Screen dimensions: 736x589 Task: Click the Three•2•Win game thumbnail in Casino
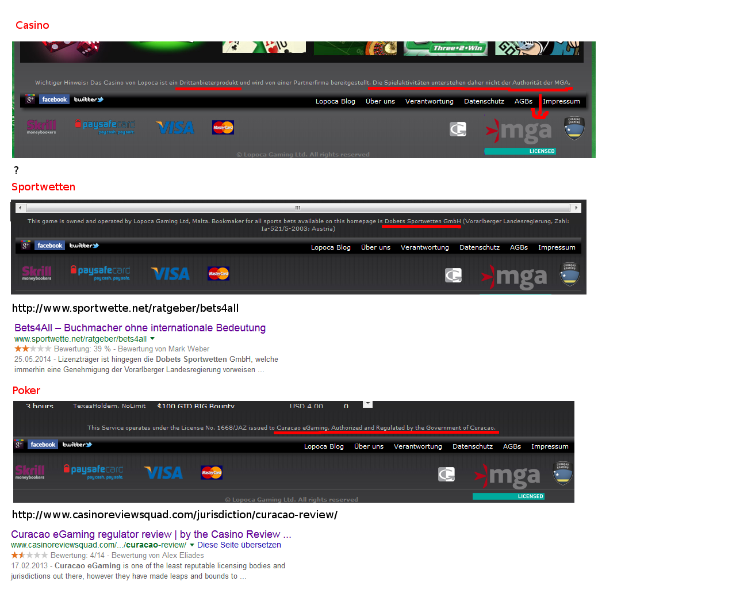coord(446,48)
